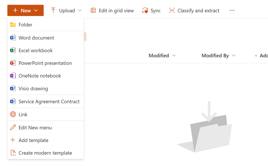Click the Sync toolbar icon

[x=145, y=11]
